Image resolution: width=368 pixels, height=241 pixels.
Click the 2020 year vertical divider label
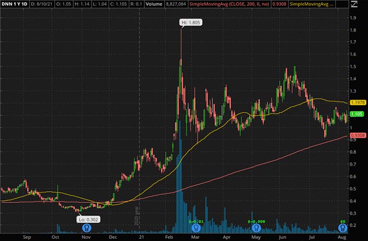click(x=136, y=216)
